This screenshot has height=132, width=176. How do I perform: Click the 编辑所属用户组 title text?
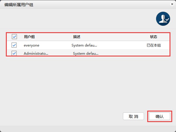pyautogui.click(x=19, y=5)
